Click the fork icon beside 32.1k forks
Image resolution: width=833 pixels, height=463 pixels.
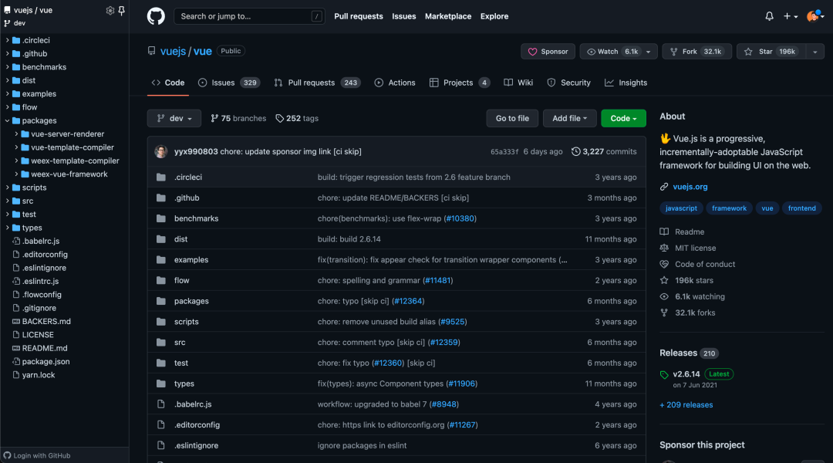(x=664, y=313)
